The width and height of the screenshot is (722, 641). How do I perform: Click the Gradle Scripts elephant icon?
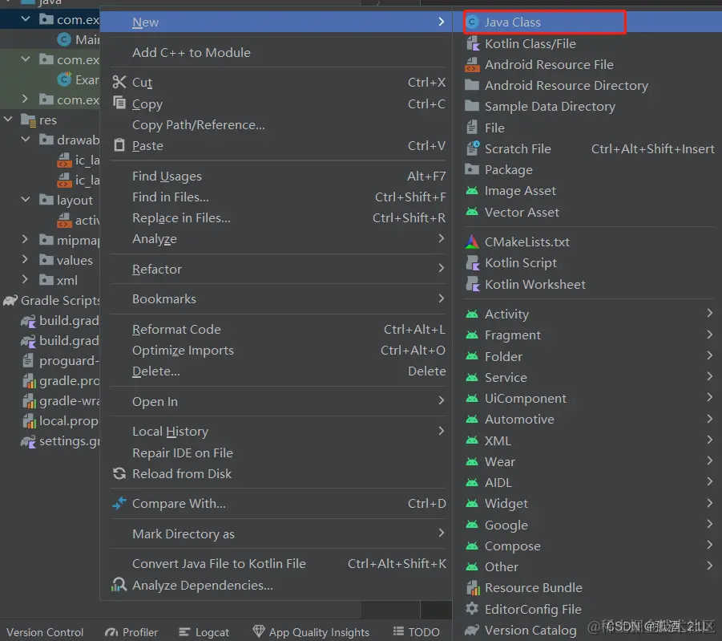(10, 300)
